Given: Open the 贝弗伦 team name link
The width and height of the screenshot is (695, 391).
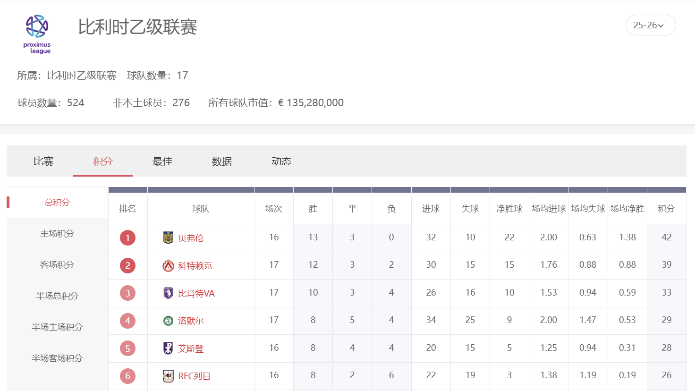Looking at the screenshot, I should click(191, 238).
